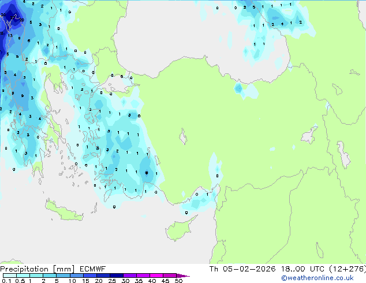Click the '25' legend scale label
366x283 pixels.
point(112,281)
